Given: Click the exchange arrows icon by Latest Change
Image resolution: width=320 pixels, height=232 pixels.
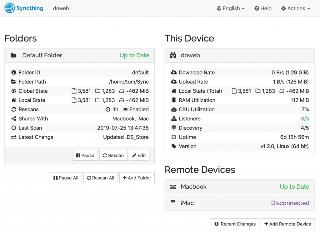Looking at the screenshot, I should click(14, 137).
